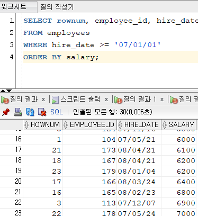Sort by the EMPLOYEE_ID column header
This screenshot has height=216, width=198.
(x=89, y=124)
